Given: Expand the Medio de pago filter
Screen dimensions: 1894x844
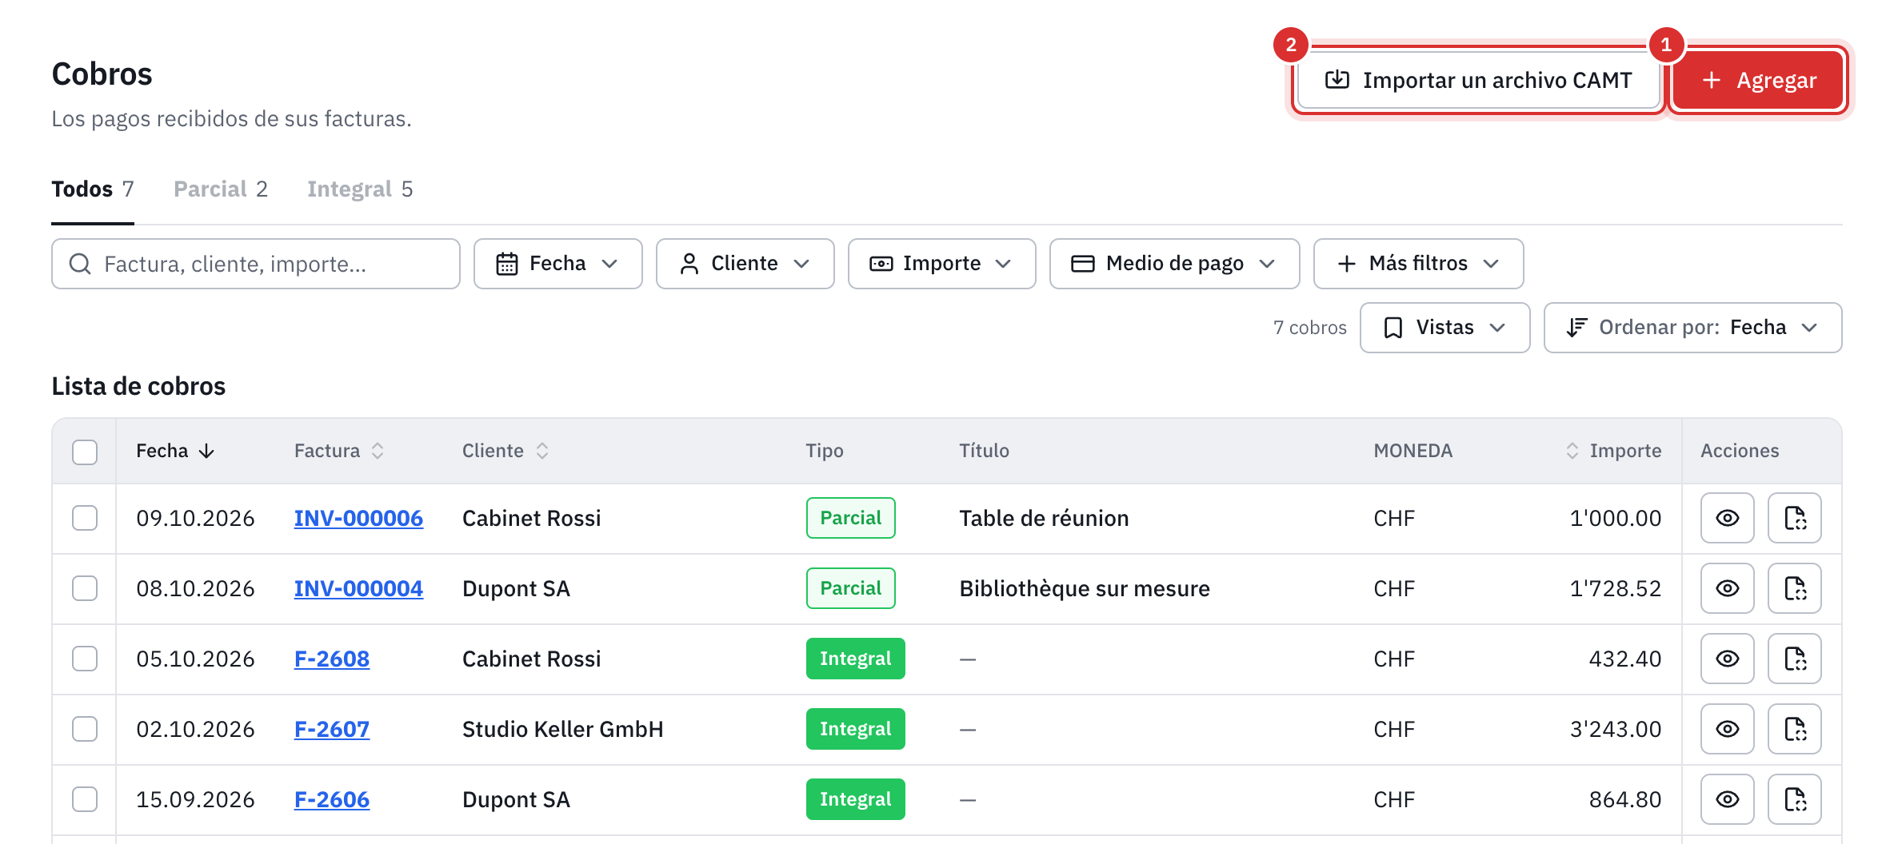Looking at the screenshot, I should [1174, 264].
